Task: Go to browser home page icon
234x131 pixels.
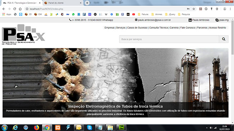Action: click(x=20, y=9)
